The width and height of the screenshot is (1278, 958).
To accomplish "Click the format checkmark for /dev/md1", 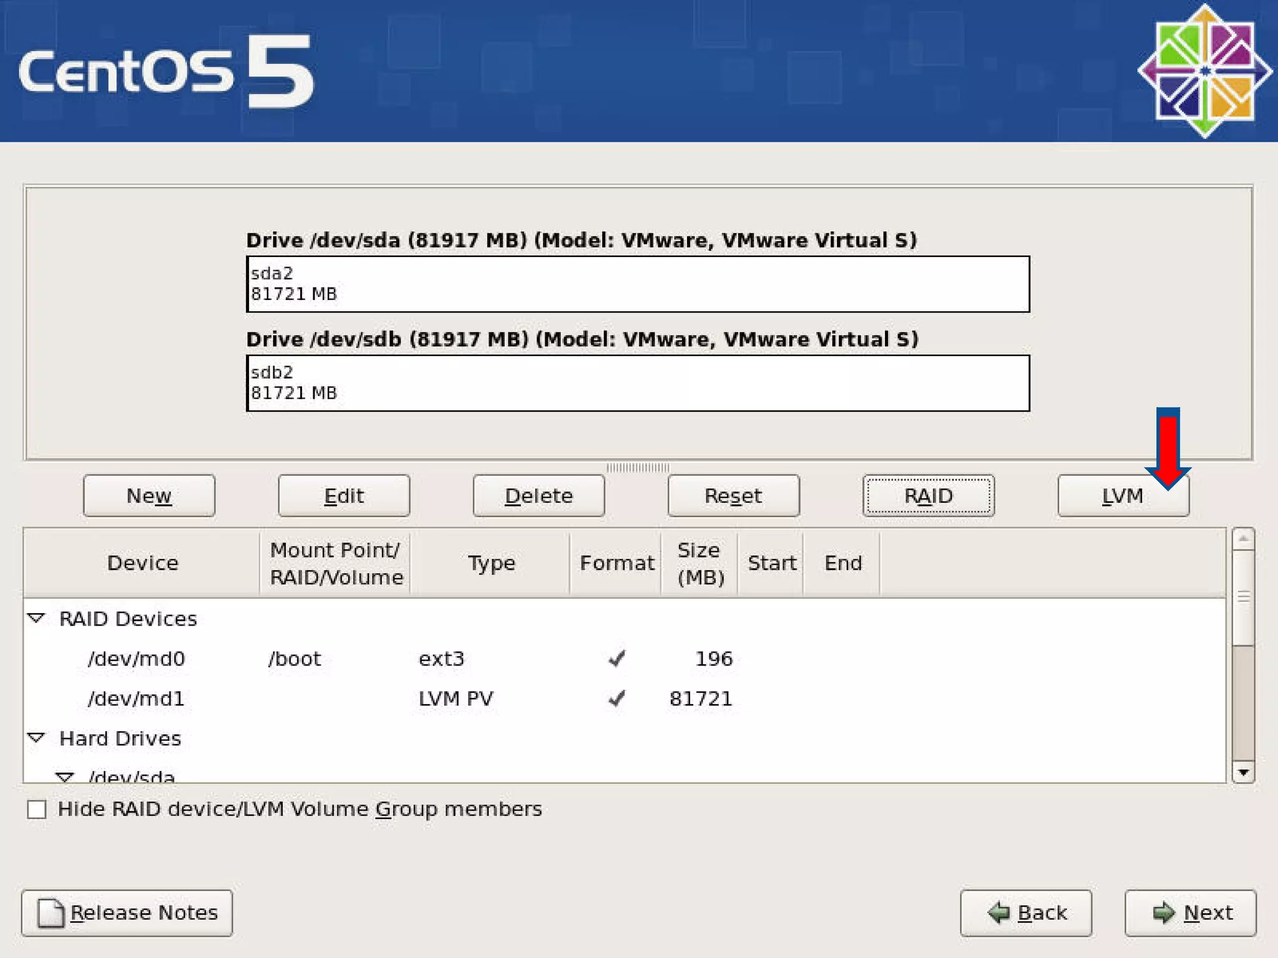I will [x=617, y=699].
